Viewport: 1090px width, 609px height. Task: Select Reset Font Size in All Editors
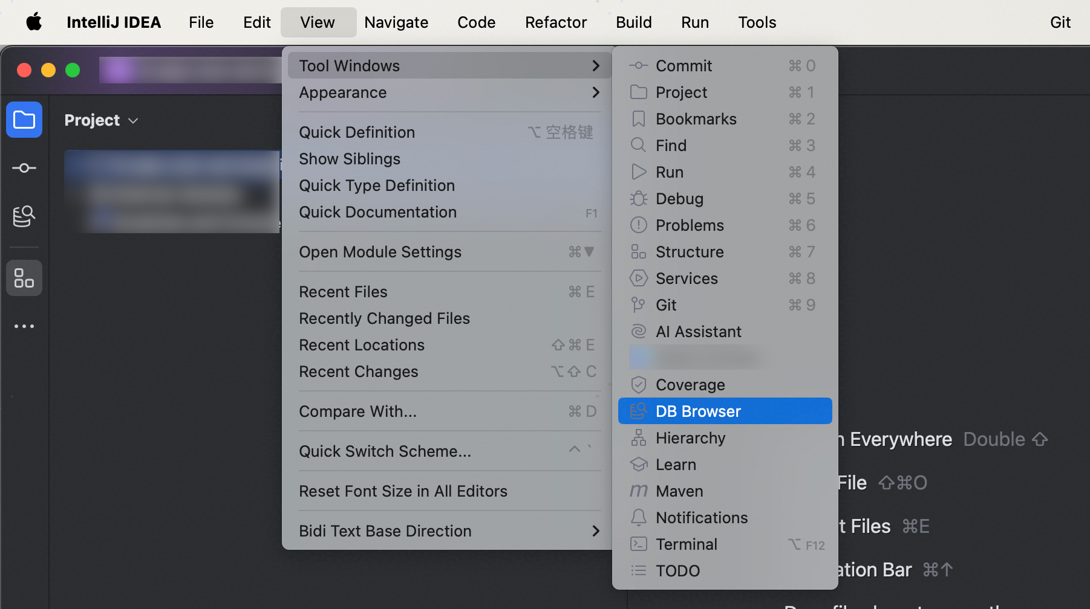(x=448, y=491)
